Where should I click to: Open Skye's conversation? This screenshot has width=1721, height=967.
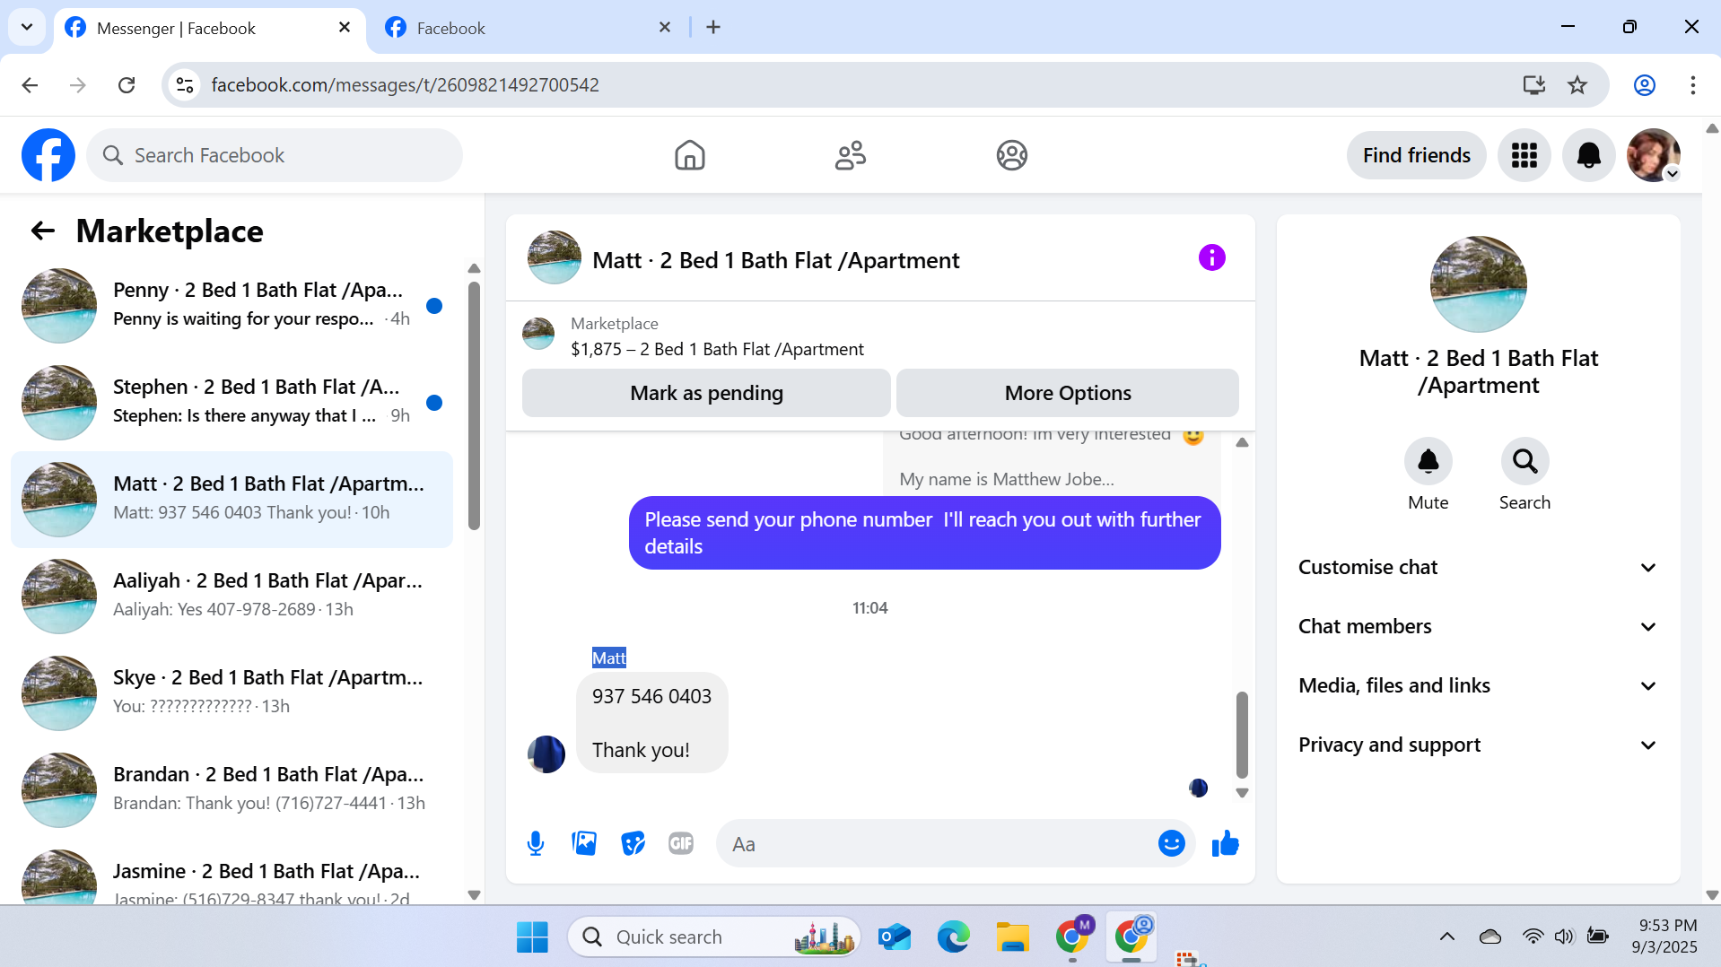[232, 693]
